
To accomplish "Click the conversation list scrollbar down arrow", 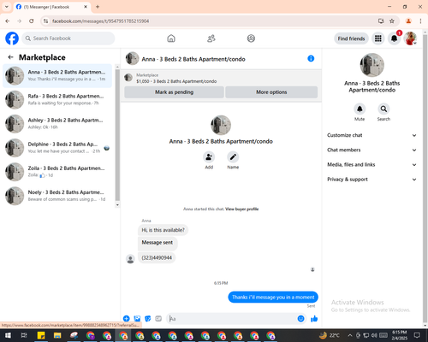I will 117,205.
